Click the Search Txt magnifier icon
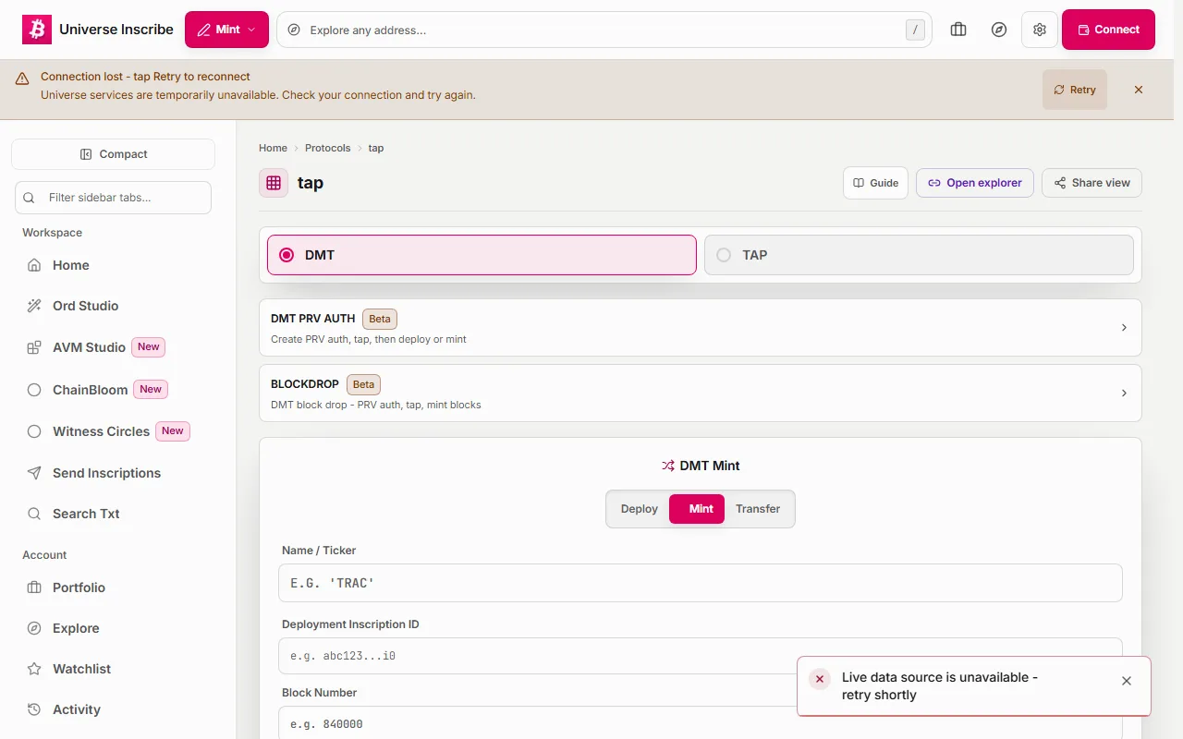Screen dimensions: 1183x739 coord(34,514)
